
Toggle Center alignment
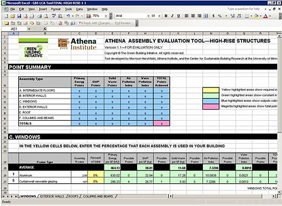tap(193, 16)
